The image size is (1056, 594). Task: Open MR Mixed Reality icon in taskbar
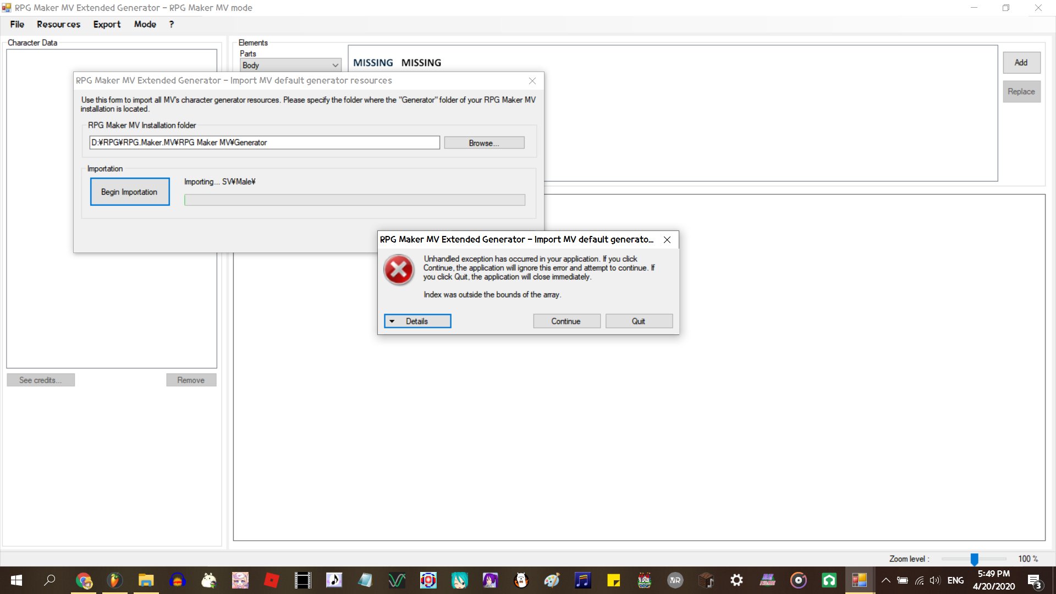675,580
